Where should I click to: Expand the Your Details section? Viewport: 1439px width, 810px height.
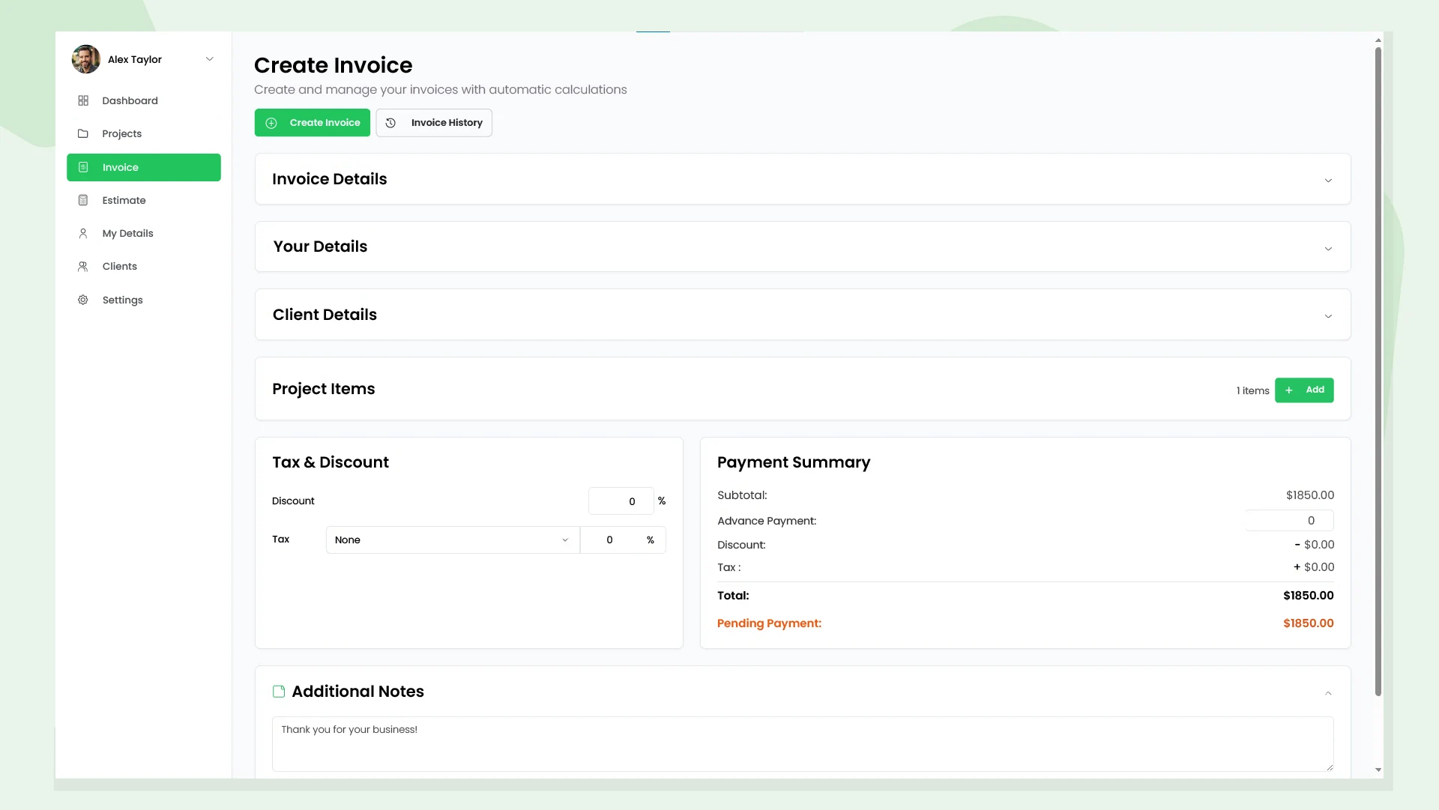point(1328,249)
